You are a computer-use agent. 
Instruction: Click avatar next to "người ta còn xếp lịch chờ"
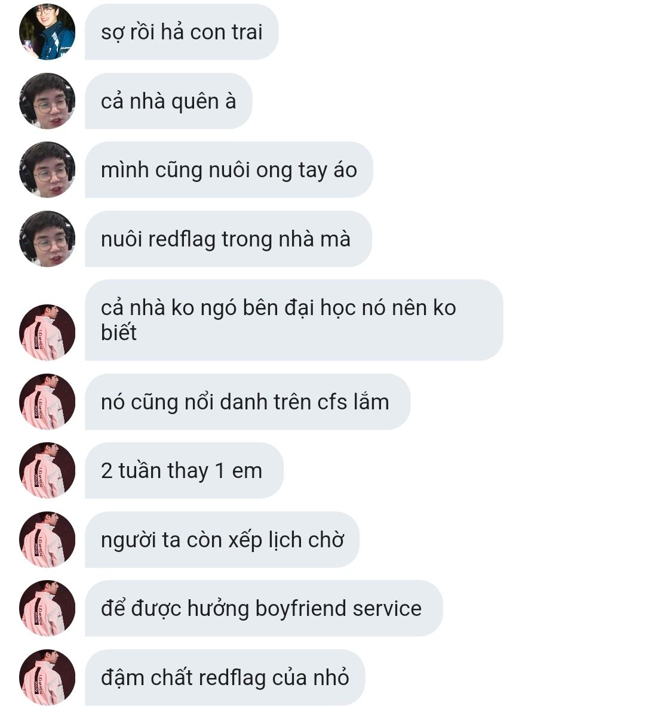(x=47, y=540)
